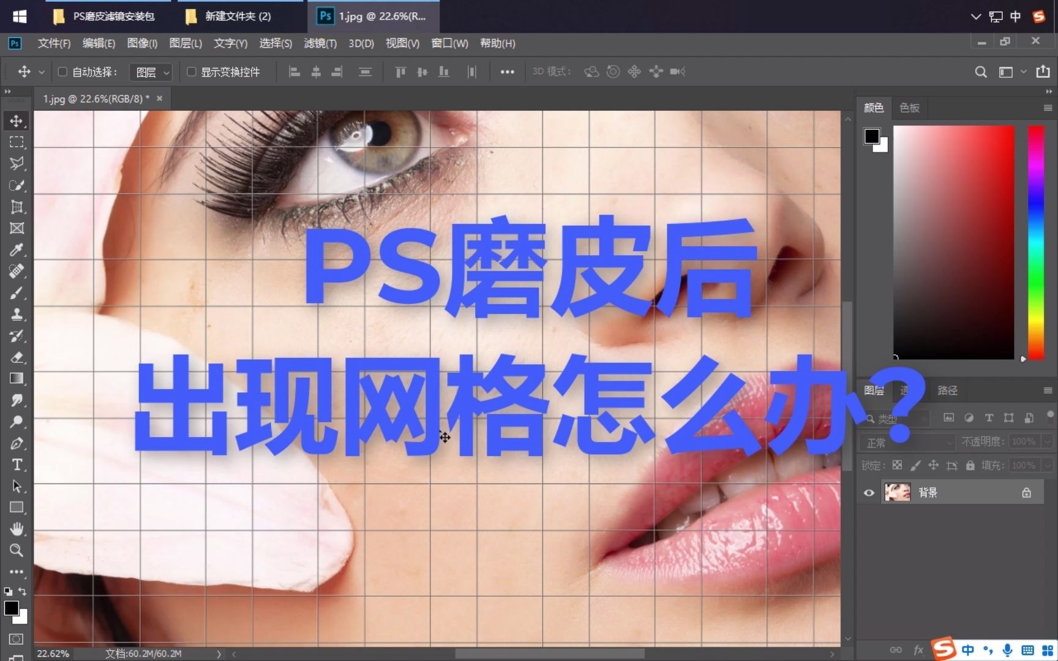
Task: Click the share image button top right
Action: click(1043, 72)
